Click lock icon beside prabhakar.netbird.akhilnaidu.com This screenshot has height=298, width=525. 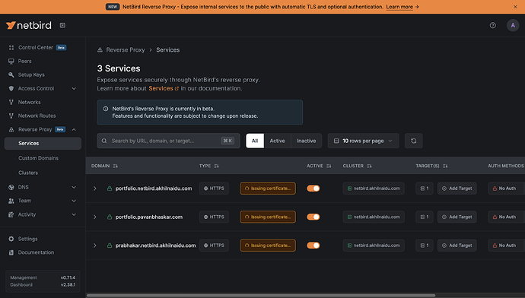coord(109,245)
